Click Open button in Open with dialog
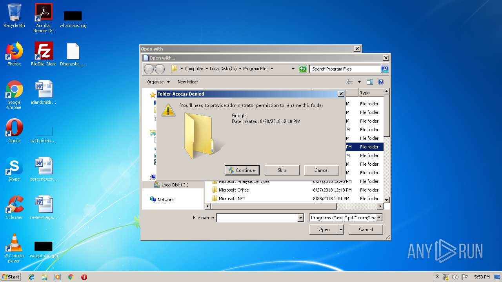Image resolution: width=502 pixels, height=282 pixels. (324, 229)
